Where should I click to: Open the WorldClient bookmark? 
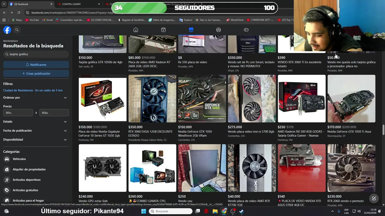234,20
